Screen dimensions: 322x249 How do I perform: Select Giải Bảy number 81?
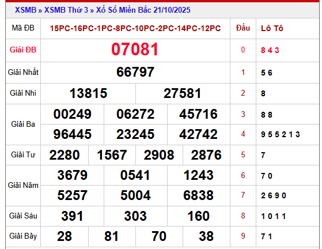[112, 236]
